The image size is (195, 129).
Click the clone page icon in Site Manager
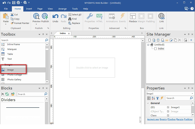(x=175, y=40)
